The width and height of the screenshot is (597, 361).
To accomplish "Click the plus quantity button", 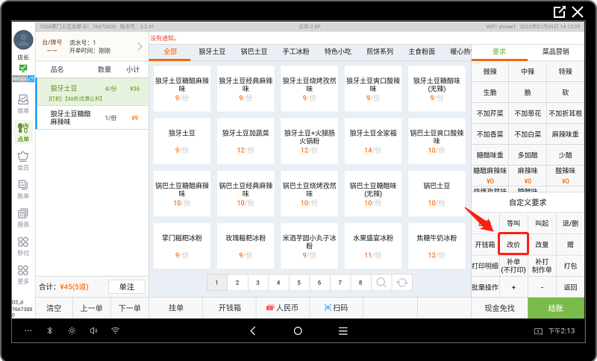I will tap(513, 287).
